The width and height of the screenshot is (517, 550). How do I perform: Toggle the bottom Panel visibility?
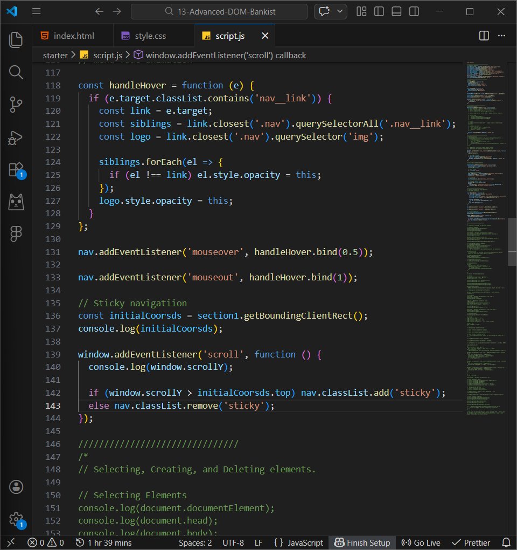(396, 11)
